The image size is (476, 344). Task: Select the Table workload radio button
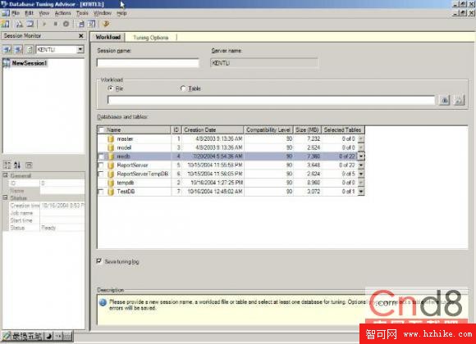click(183, 88)
